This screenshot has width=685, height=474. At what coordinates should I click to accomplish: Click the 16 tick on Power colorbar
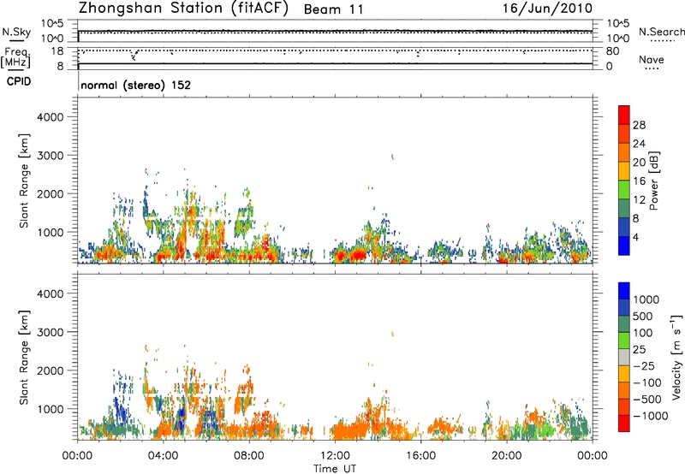[x=639, y=181]
